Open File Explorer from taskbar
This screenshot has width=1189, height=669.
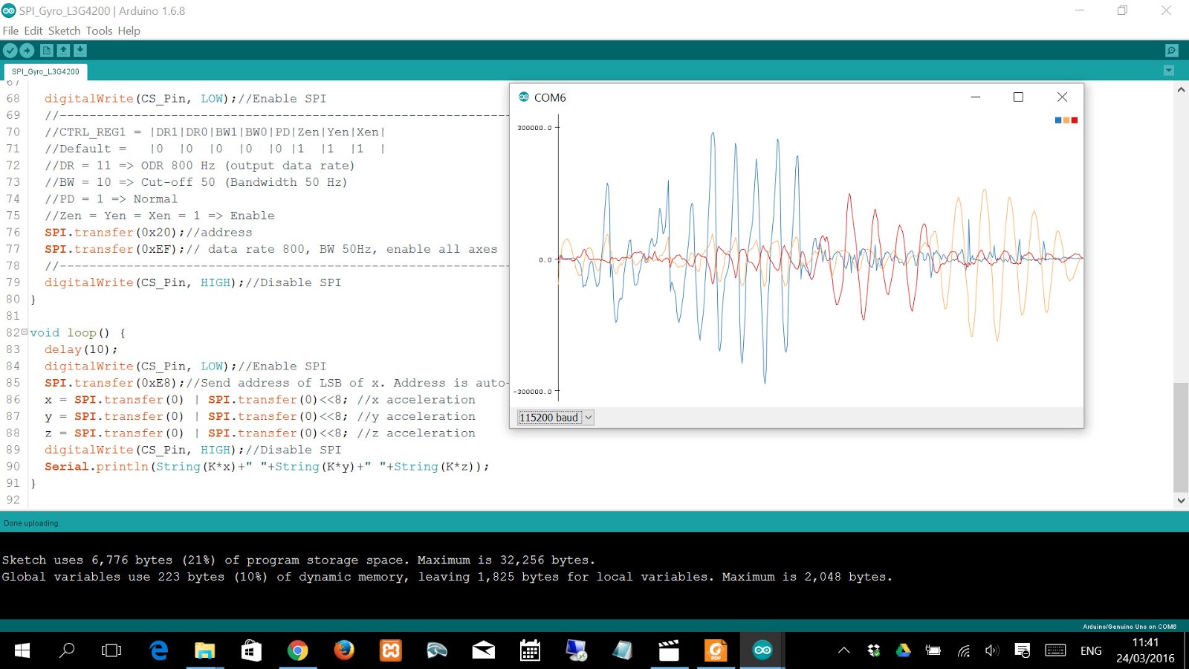tap(204, 650)
